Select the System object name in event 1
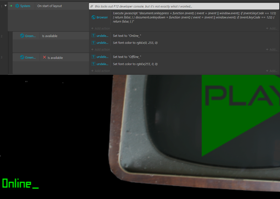Image resolution: width=280 pixels, height=199 pixels. 25,6
